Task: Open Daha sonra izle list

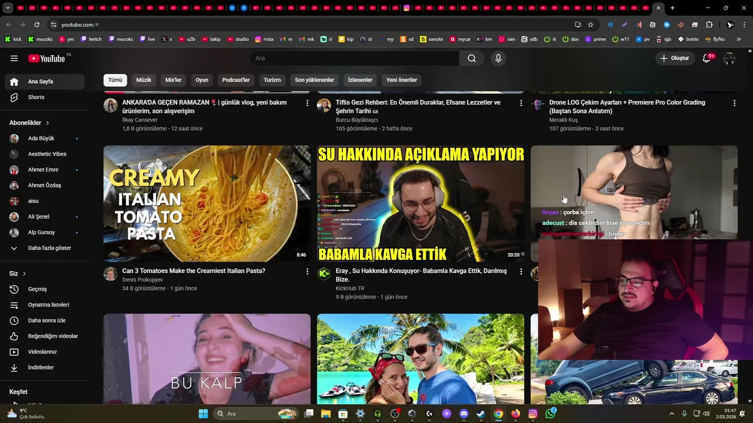Action: [45, 320]
